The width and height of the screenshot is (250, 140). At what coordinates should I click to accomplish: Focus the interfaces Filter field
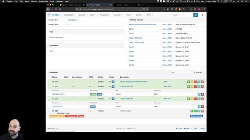tap(180, 72)
